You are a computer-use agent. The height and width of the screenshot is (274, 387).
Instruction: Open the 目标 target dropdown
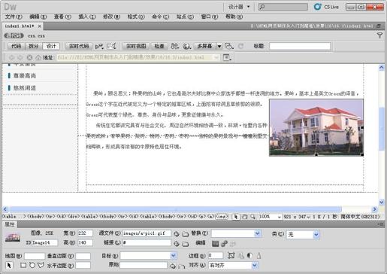(x=174, y=256)
